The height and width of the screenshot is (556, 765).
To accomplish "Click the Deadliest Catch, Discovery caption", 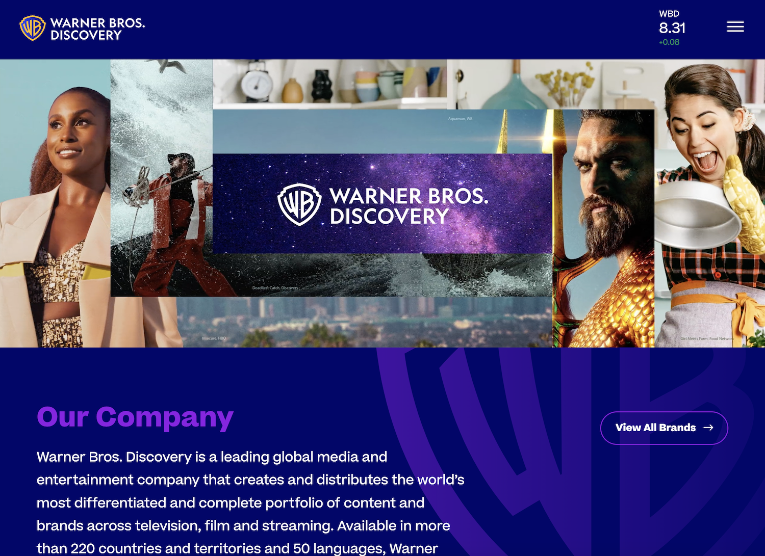I will coord(275,288).
